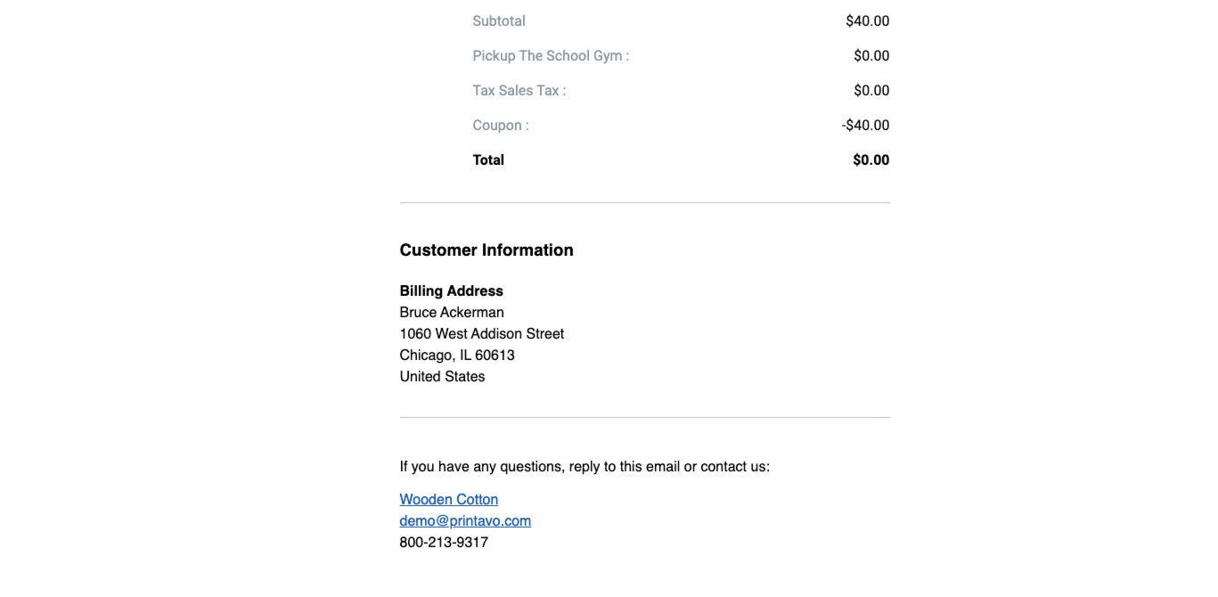
Task: Open the Wooden Cotton link
Action: pos(449,499)
